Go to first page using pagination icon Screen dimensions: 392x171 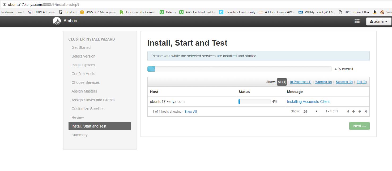pyautogui.click(x=348, y=111)
